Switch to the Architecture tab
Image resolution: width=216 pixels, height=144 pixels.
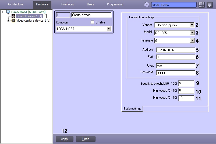pyautogui.click(x=15, y=5)
